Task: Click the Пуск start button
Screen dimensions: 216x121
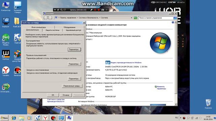Action: tap(4, 118)
